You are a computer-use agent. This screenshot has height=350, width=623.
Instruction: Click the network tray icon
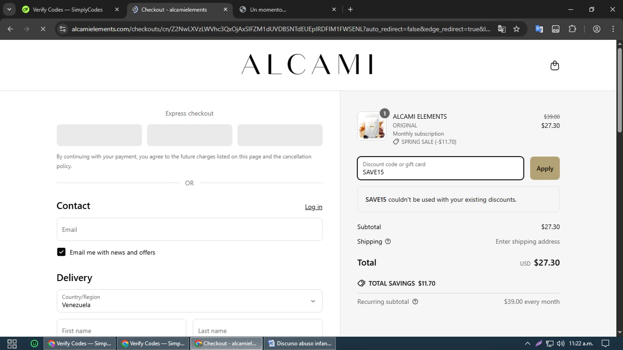(549, 343)
